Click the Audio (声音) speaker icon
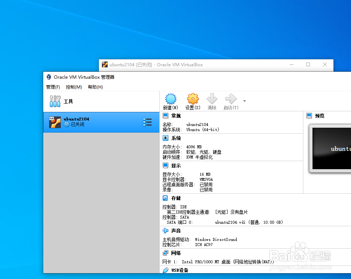 point(166,230)
